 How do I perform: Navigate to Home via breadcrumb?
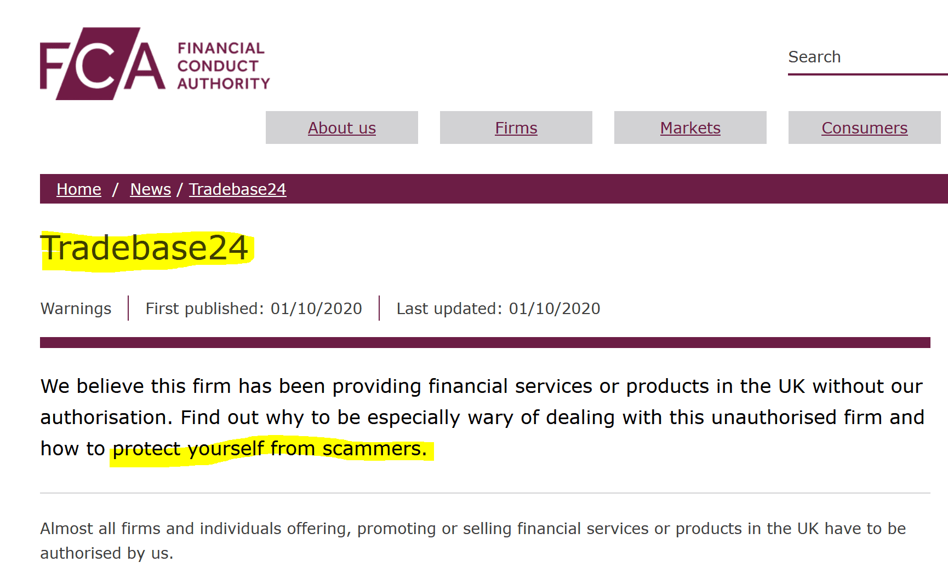tap(78, 189)
